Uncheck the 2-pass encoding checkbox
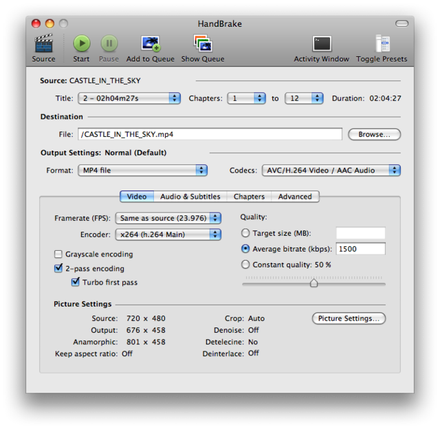The height and width of the screenshot is (429, 440). tap(58, 268)
